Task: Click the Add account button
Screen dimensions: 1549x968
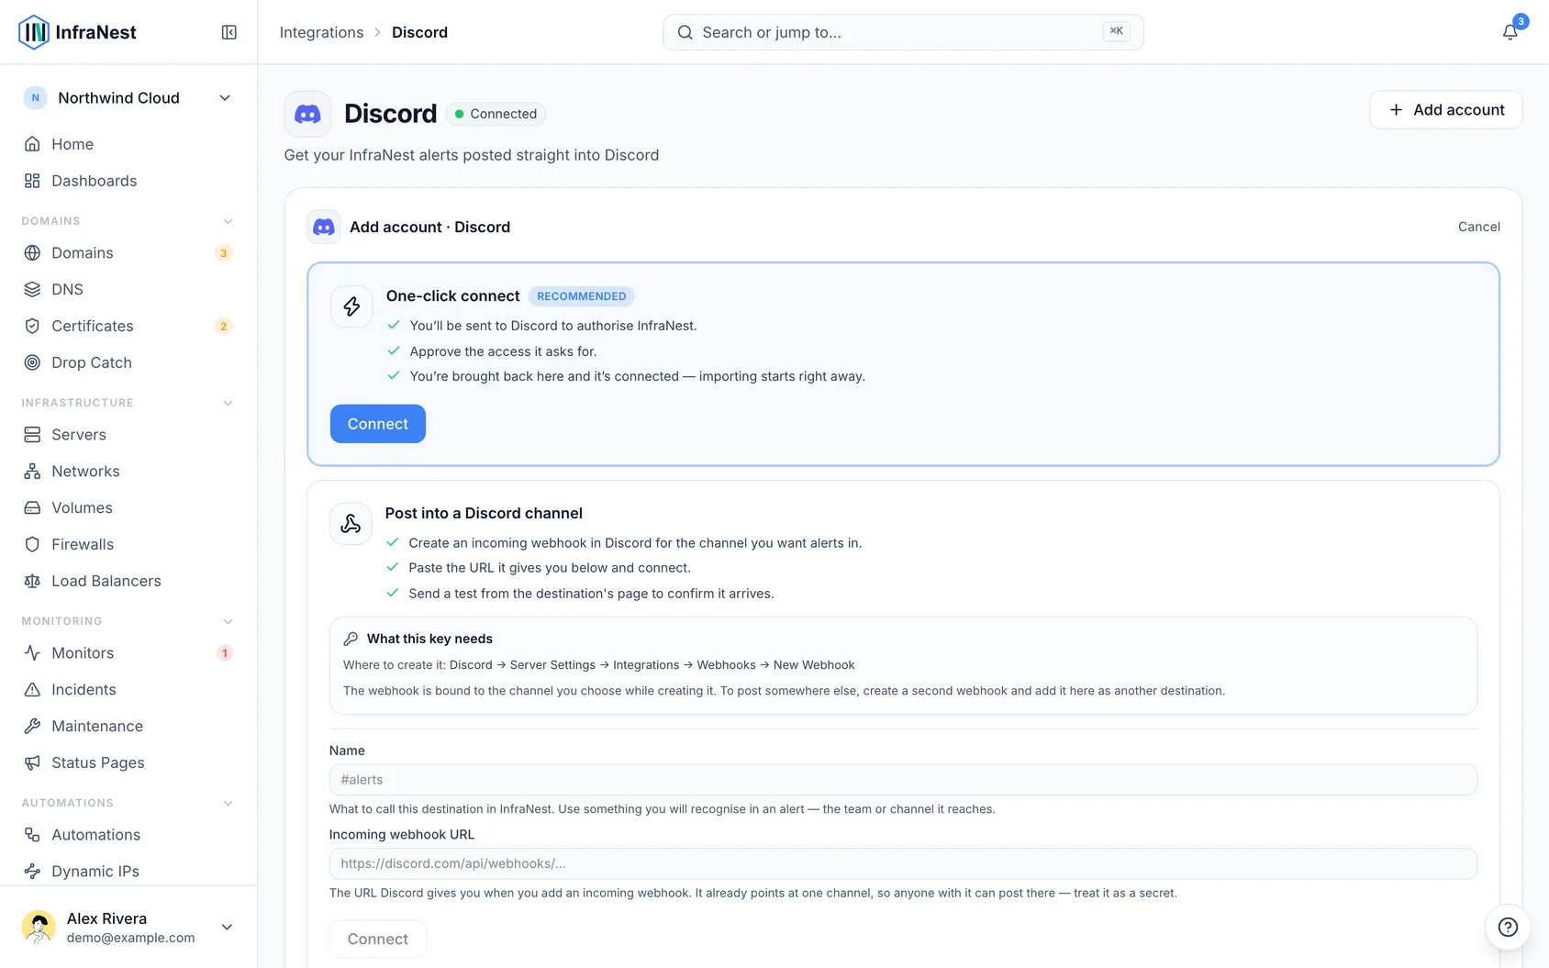Action: coord(1445,110)
